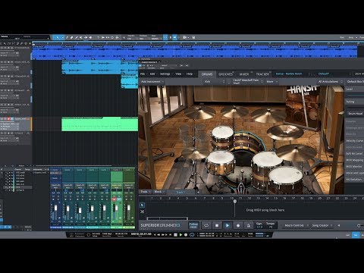Switch to the DRUMS tab
The image size is (364, 273).
click(x=207, y=74)
